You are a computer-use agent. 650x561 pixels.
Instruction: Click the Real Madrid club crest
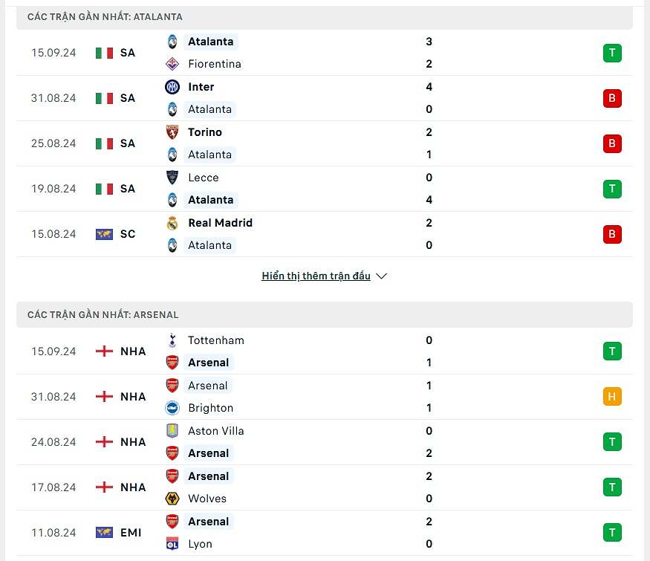[x=172, y=223]
